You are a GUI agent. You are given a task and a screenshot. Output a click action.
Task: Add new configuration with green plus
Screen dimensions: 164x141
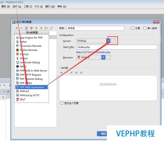click(x=17, y=28)
